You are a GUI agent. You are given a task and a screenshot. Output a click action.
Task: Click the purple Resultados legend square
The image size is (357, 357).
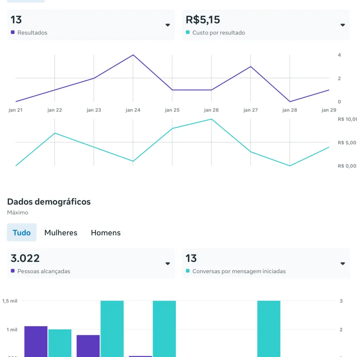[x=12, y=33]
